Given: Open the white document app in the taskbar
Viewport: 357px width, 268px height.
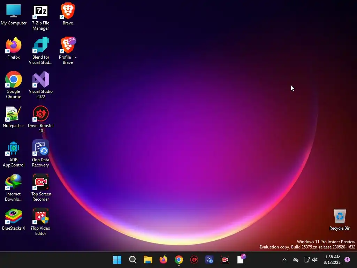Looking at the screenshot, I should tap(241, 259).
